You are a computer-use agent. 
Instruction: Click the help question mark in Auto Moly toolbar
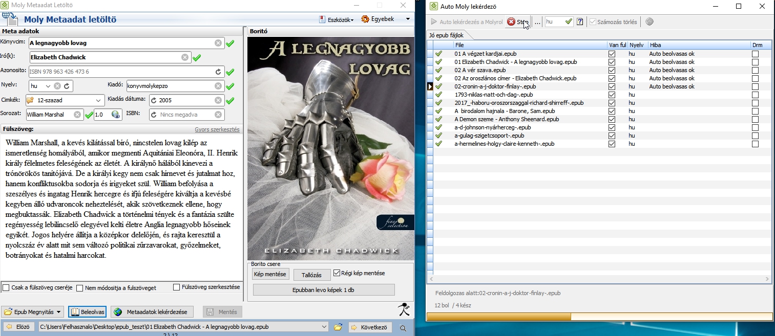pyautogui.click(x=580, y=21)
